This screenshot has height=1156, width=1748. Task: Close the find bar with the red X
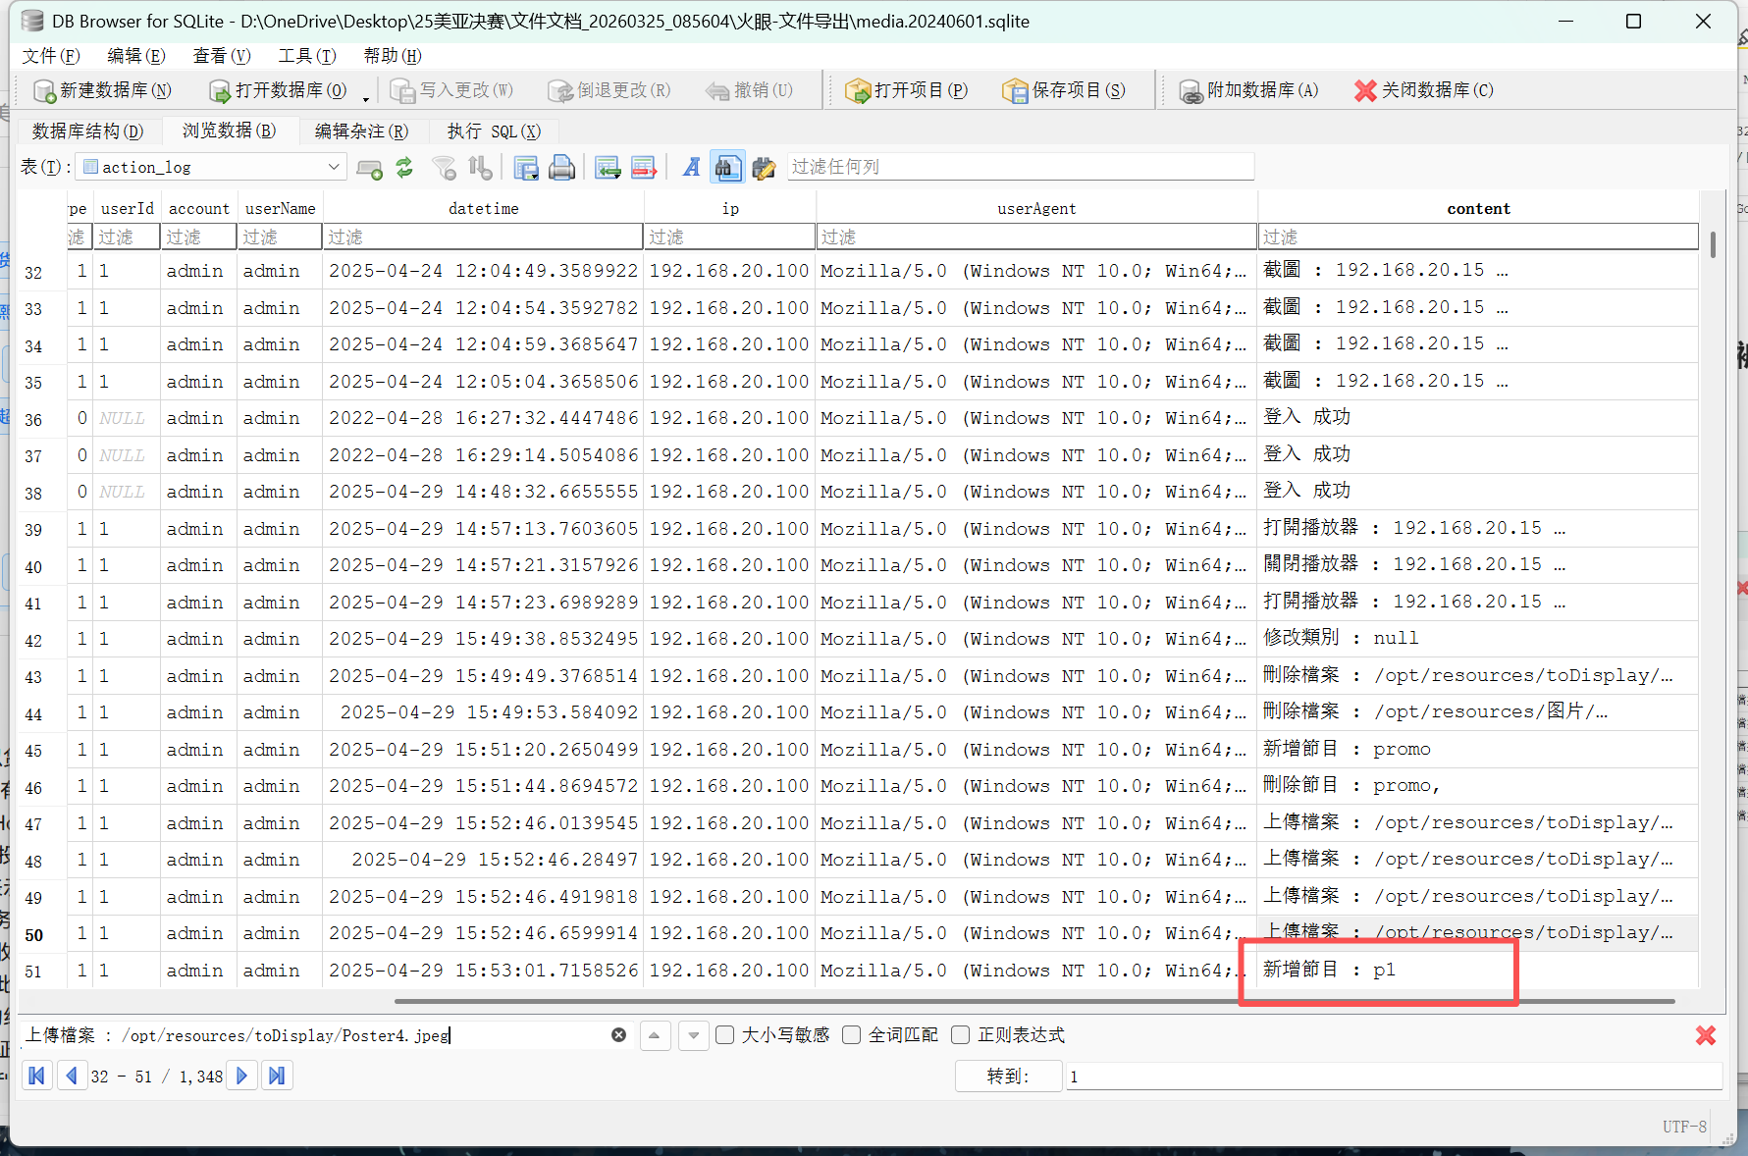(1706, 1035)
